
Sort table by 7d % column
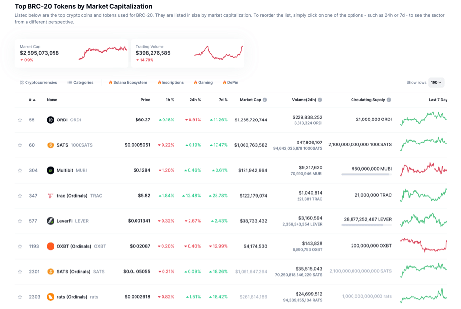(223, 100)
